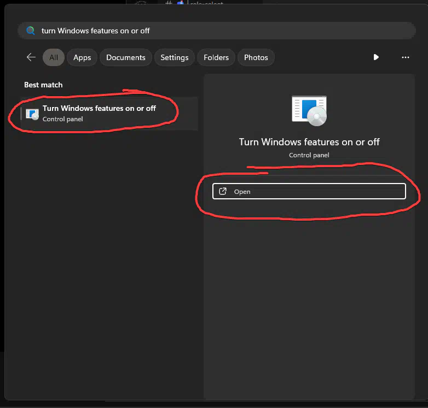This screenshot has width=428, height=408.
Task: Open the three-dots more options menu
Action: pyautogui.click(x=406, y=57)
